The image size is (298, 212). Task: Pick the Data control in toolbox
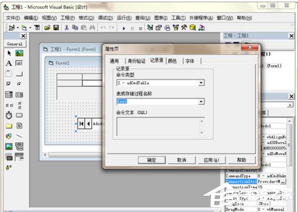[x=19, y=147]
